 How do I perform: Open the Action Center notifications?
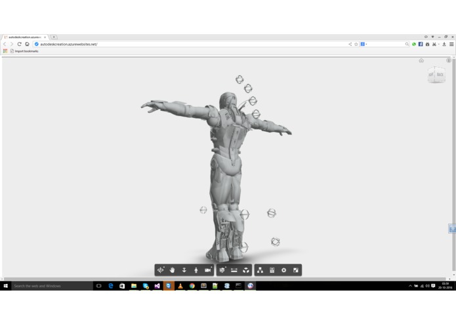(433, 286)
